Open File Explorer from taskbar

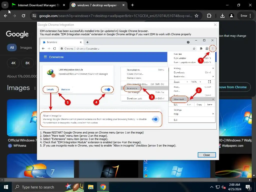point(90,187)
